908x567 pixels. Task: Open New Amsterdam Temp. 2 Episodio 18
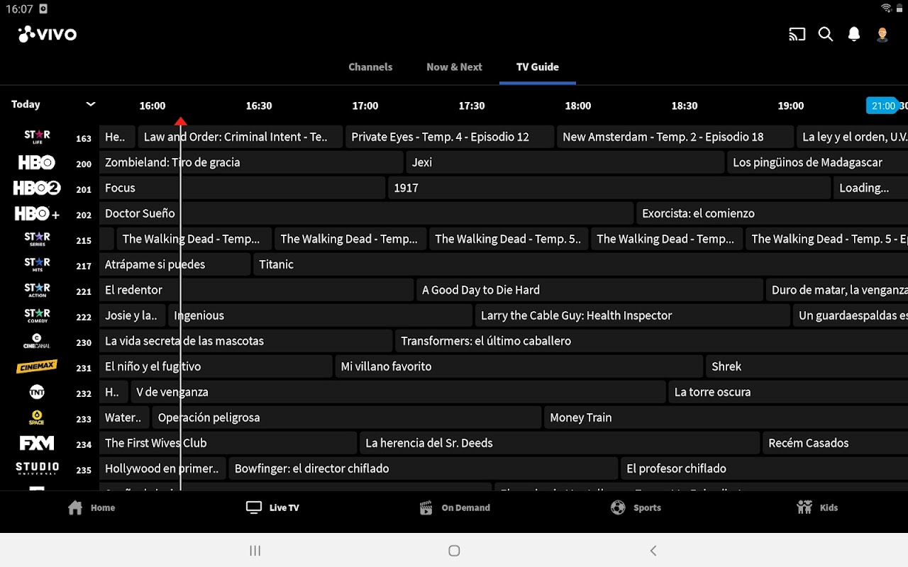675,137
